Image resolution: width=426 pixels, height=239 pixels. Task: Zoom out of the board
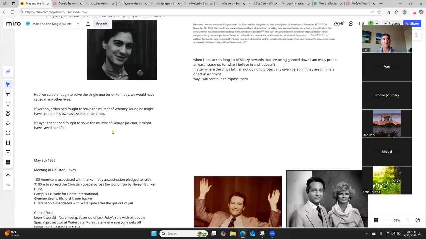(386, 220)
